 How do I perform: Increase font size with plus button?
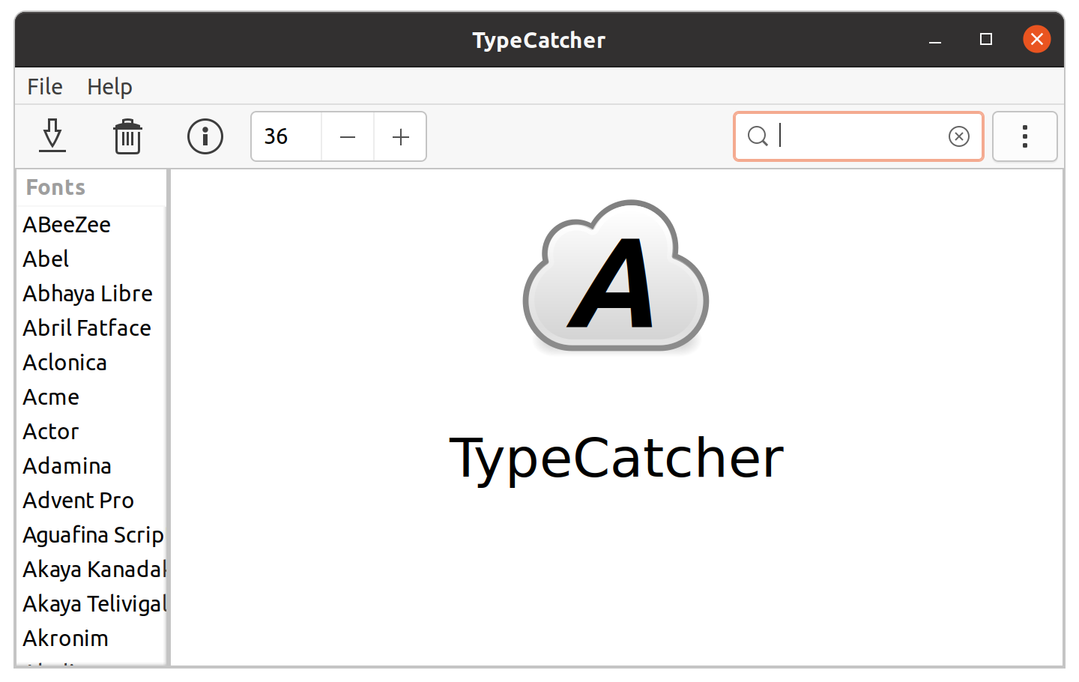(x=401, y=136)
